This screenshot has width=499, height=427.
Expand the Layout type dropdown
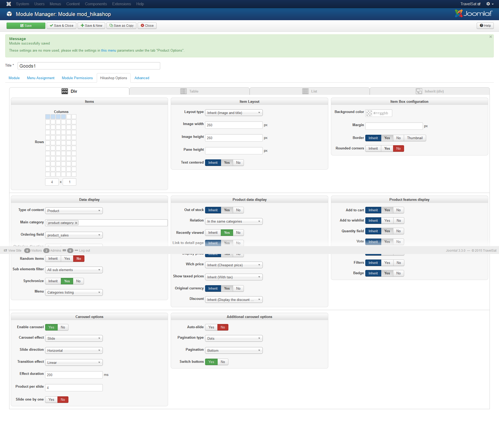234,113
